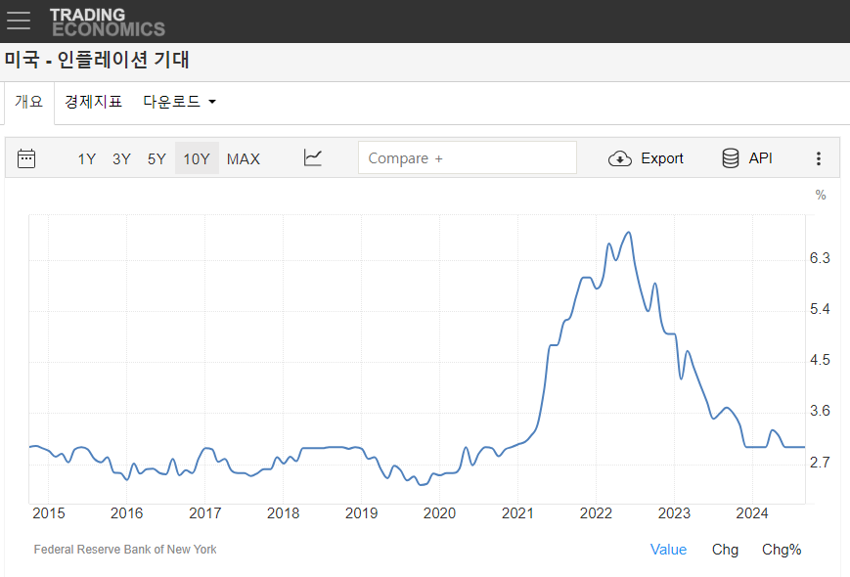Show chart as Chg%
The height and width of the screenshot is (577, 850).
coord(782,550)
